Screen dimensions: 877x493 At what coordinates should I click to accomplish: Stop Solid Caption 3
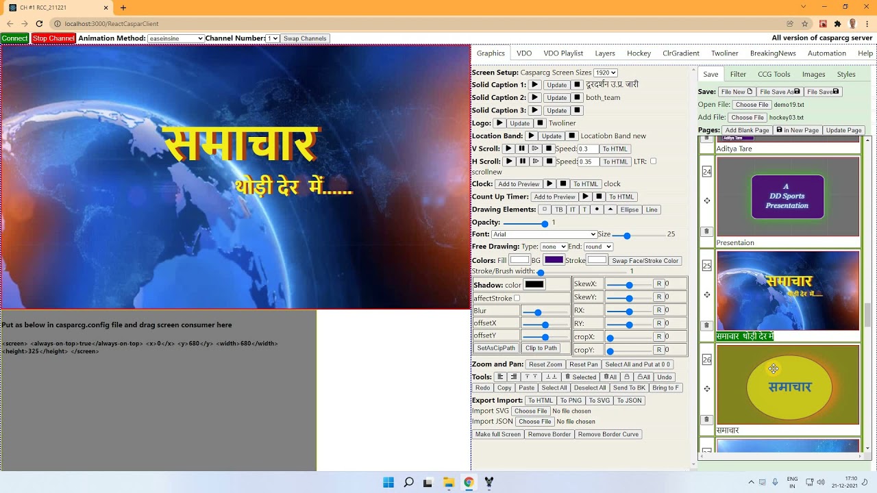tap(577, 110)
